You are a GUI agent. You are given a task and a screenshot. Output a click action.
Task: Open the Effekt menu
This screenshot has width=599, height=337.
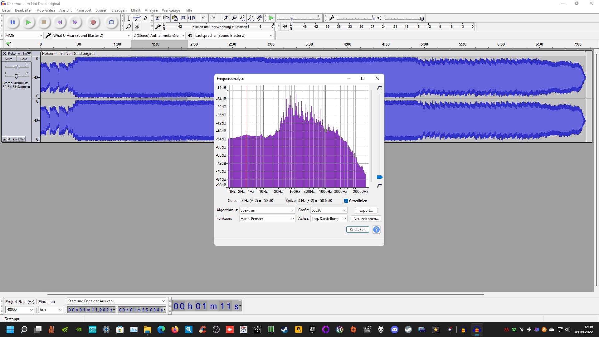tap(135, 10)
